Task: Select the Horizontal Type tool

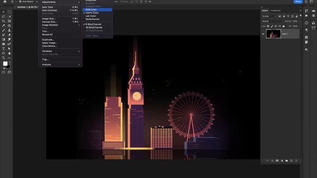Action: pos(3,48)
